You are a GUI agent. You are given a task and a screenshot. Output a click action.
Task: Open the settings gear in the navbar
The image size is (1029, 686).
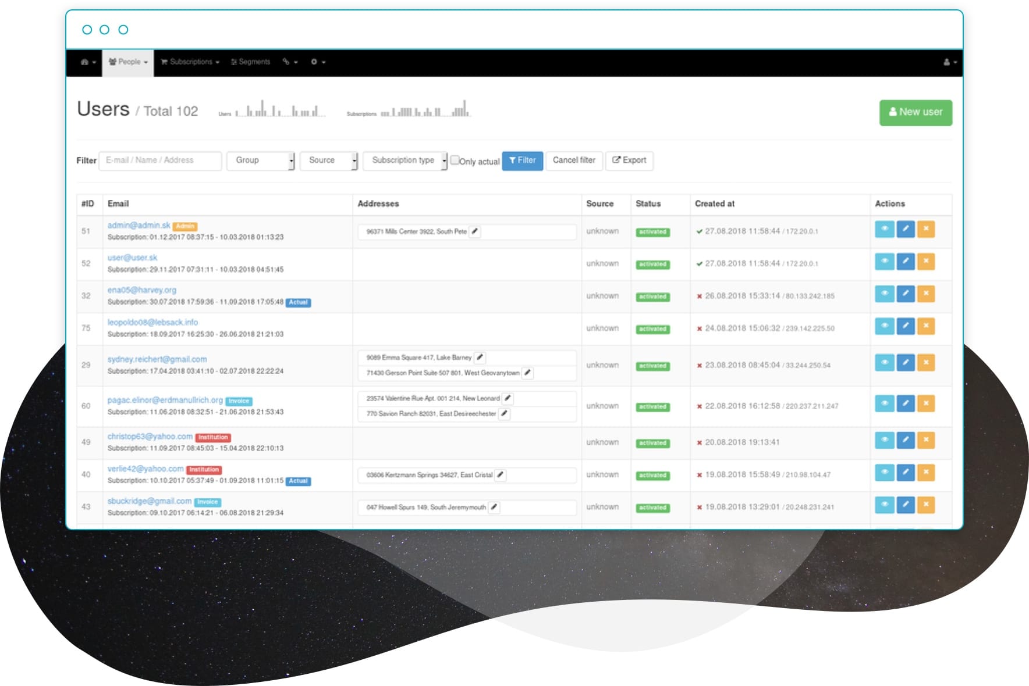click(x=314, y=62)
